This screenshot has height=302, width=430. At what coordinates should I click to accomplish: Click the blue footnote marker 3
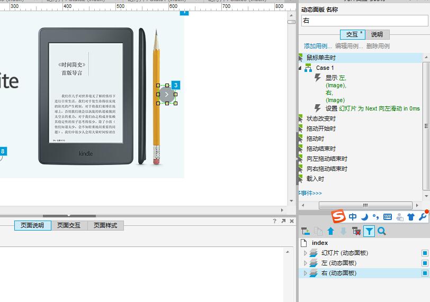(x=176, y=85)
